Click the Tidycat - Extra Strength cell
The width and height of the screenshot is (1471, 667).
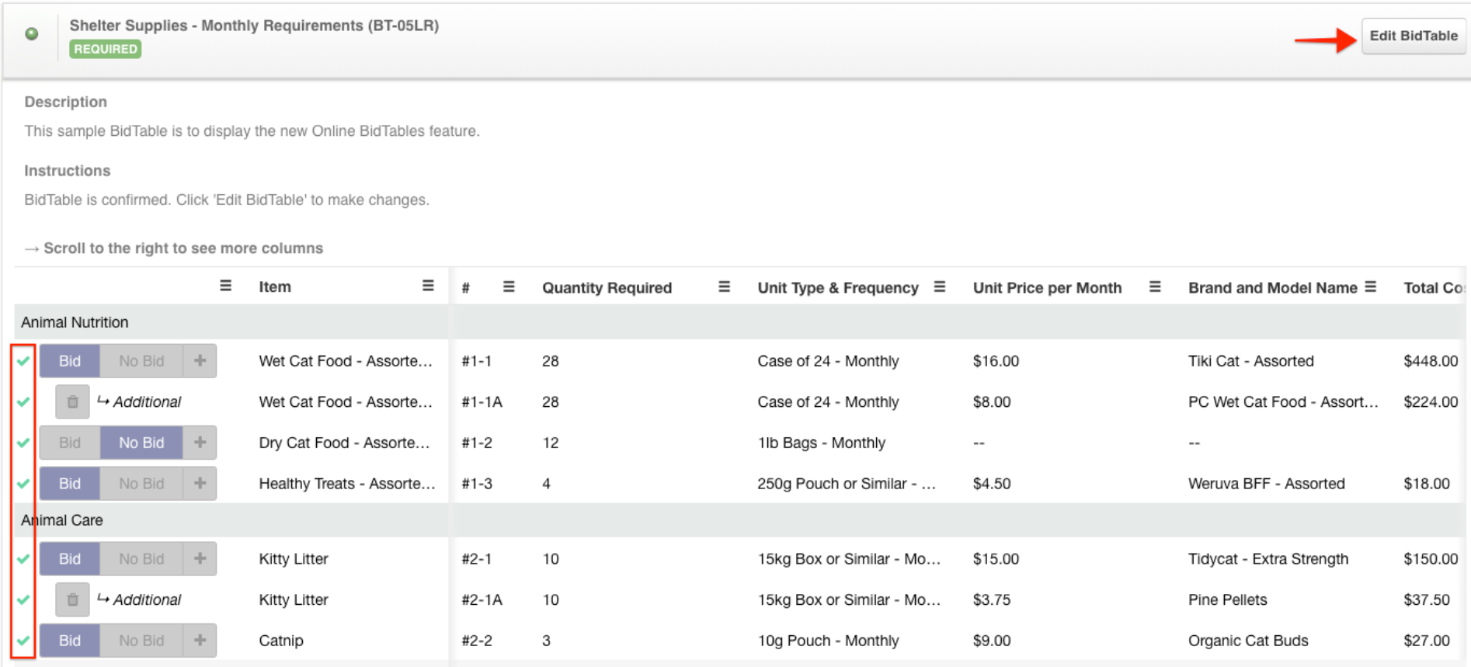1268,559
